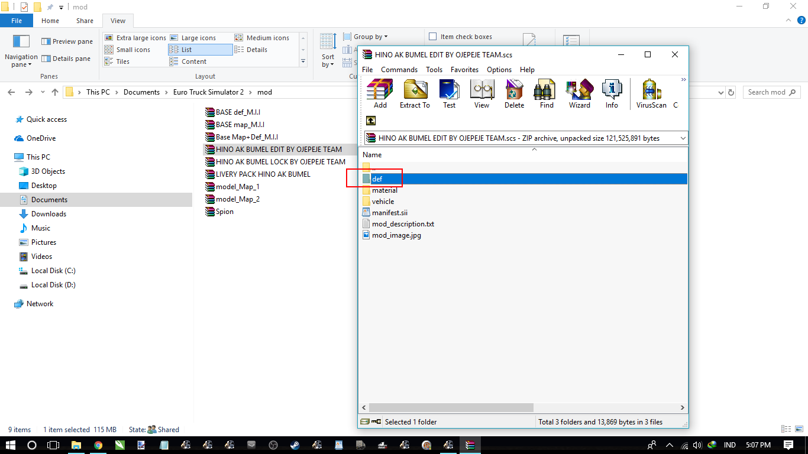Open Explorer address bar history dropdown
808x454 pixels.
[720, 92]
